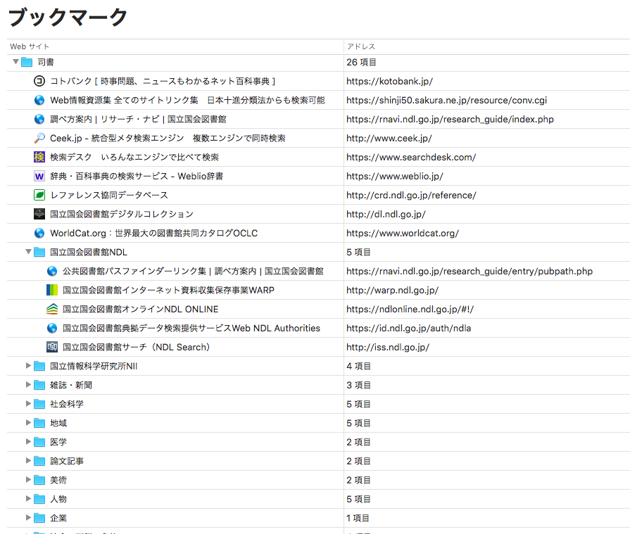Click the 検索デスク favicon icon
This screenshot has height=534, width=630.
39,157
